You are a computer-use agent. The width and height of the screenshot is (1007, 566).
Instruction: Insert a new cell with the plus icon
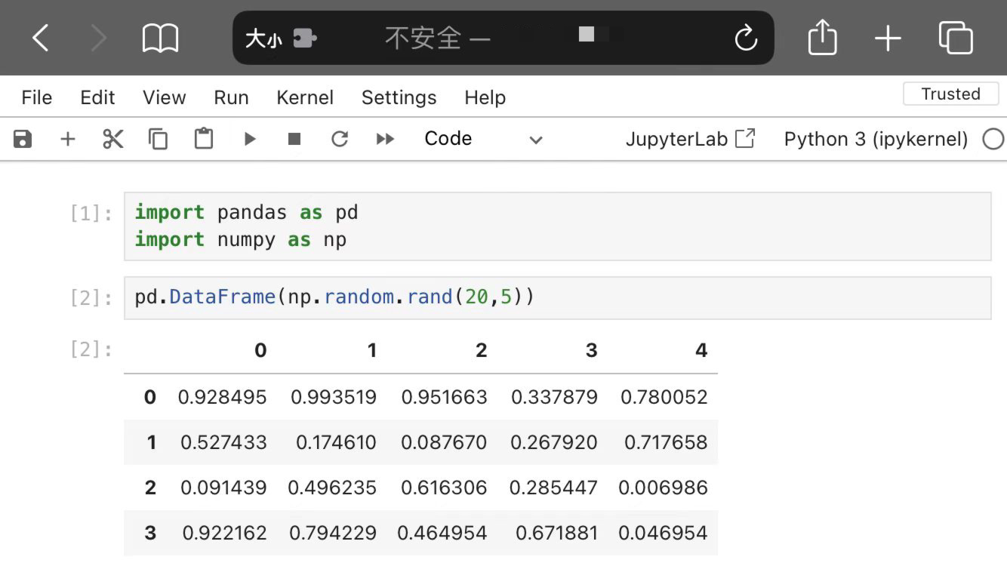tap(68, 139)
